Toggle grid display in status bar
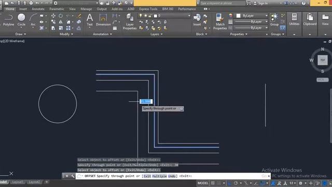332x187 pixels. point(213,183)
